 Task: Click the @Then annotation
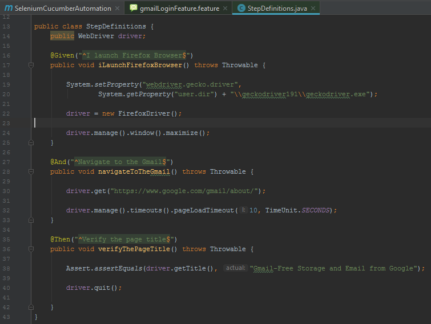pos(60,239)
